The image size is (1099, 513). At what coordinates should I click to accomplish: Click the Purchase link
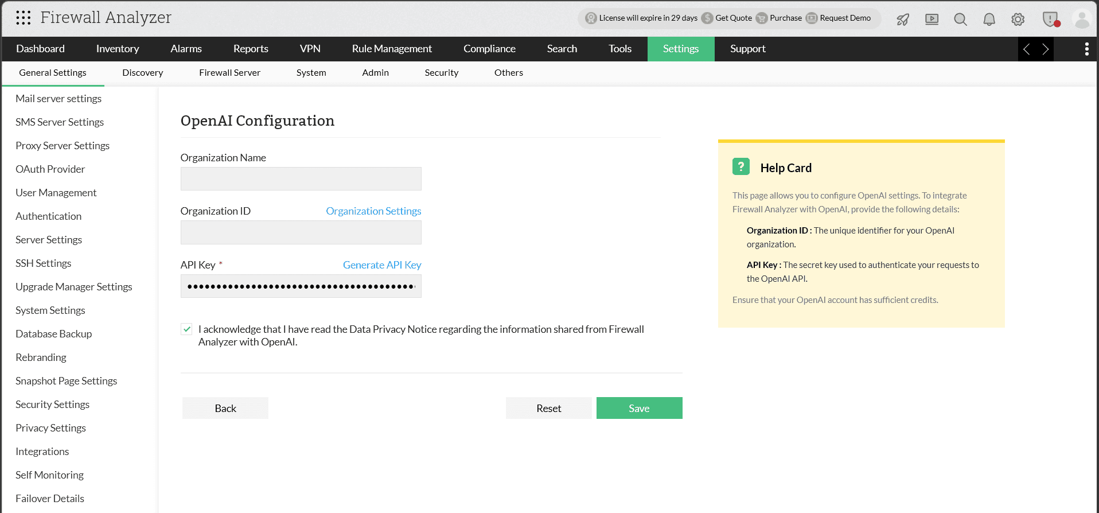(785, 18)
